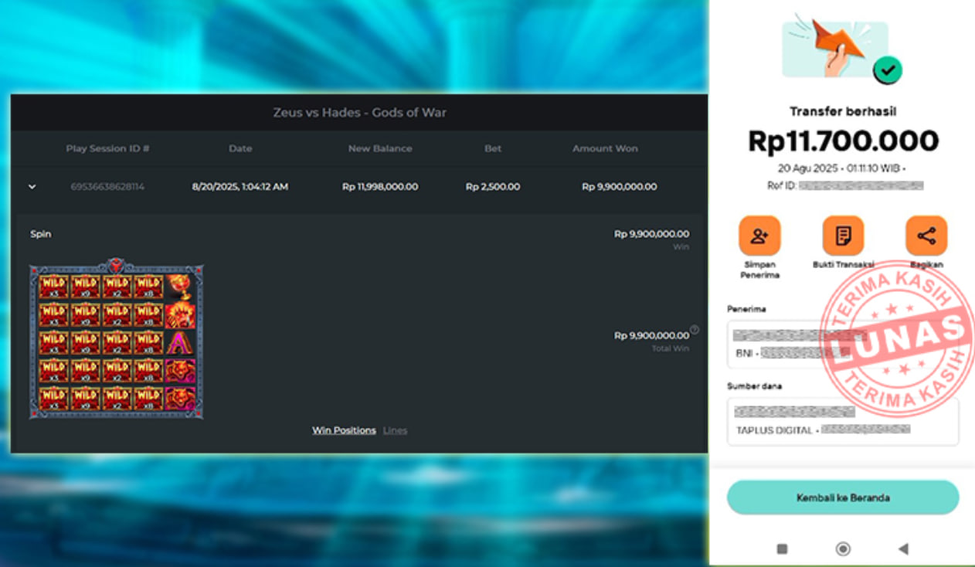Screen dimensions: 975x567
Task: Click the balance Rp 11,998,000.00
Action: click(x=380, y=187)
